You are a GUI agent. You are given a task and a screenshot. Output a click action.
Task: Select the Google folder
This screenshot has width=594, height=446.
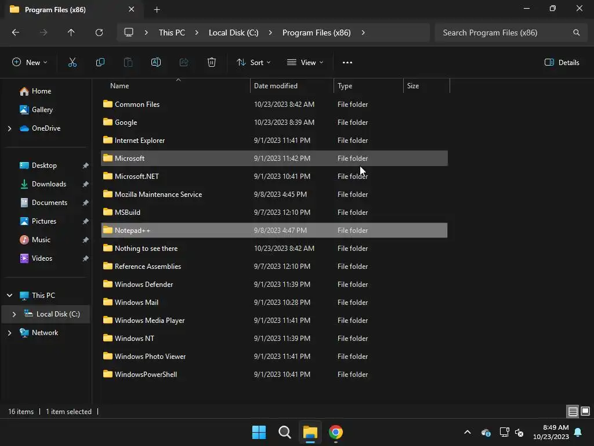(x=274, y=122)
